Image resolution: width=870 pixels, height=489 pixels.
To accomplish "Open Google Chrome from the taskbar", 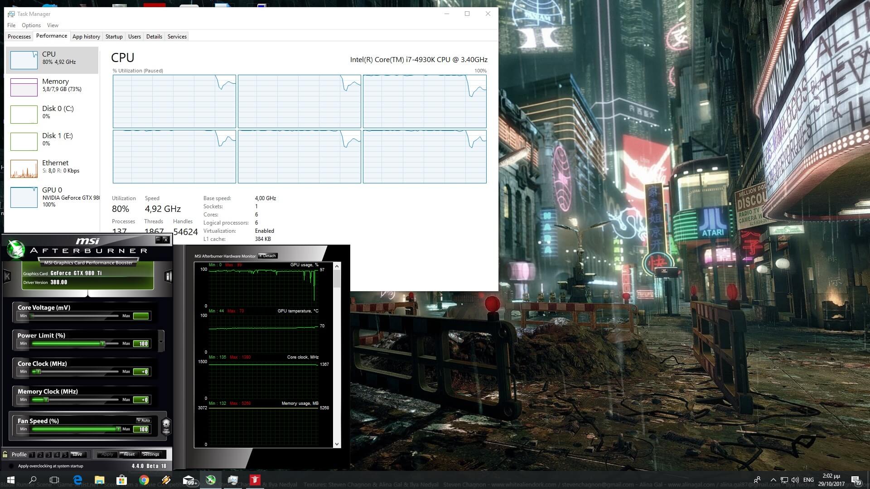I will 144,480.
